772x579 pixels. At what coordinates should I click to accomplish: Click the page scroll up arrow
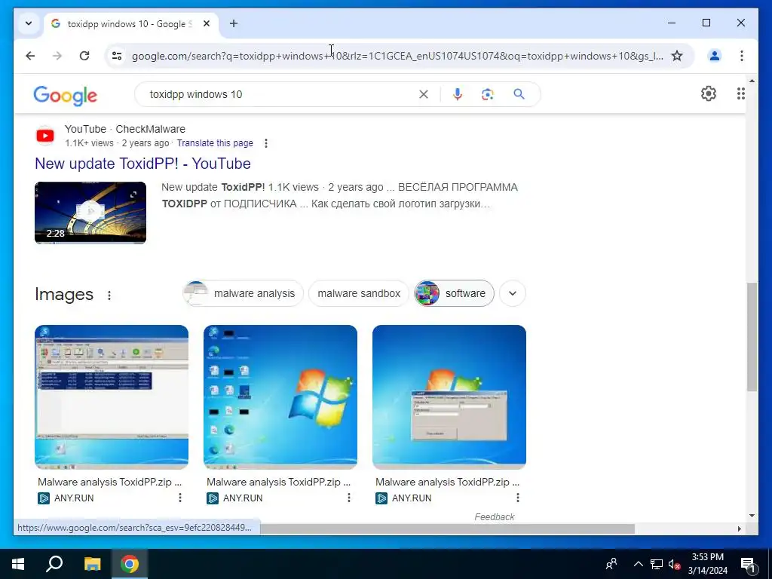752,80
